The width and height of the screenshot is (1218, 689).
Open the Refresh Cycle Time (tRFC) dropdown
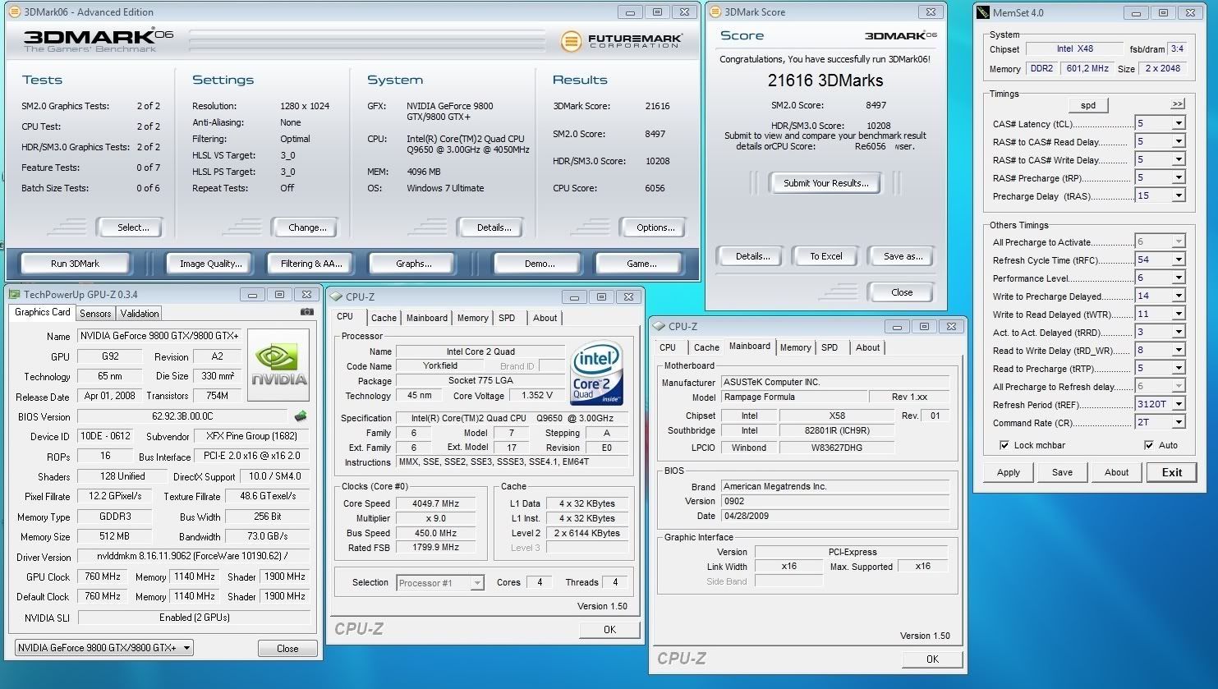tap(1179, 260)
